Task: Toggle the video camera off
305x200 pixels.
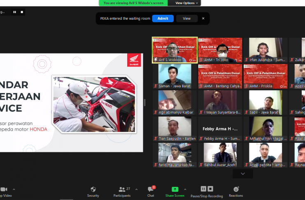Action: tap(4, 189)
